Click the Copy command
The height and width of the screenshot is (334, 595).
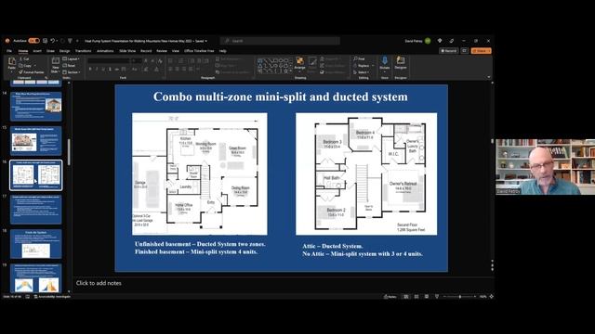tap(25, 66)
